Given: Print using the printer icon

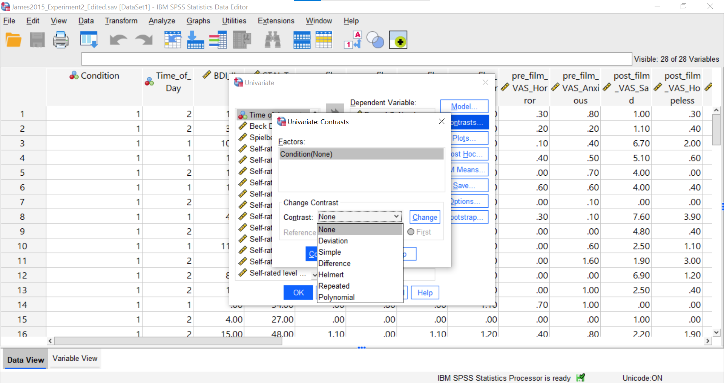Looking at the screenshot, I should (x=61, y=40).
